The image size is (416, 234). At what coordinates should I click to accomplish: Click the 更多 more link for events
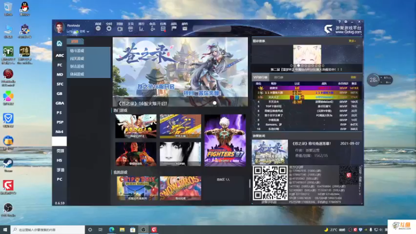pyautogui.click(x=352, y=41)
